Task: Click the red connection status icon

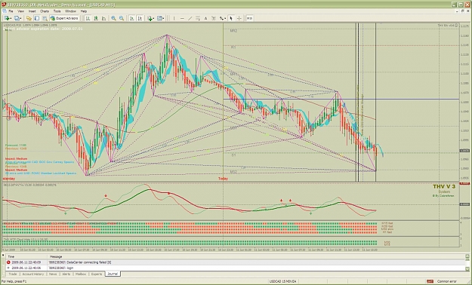Action: coord(430,281)
